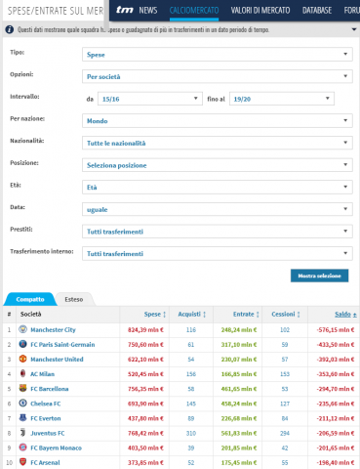Open FC Everton club link
Viewport: 360px width, 469px height.
(x=46, y=418)
